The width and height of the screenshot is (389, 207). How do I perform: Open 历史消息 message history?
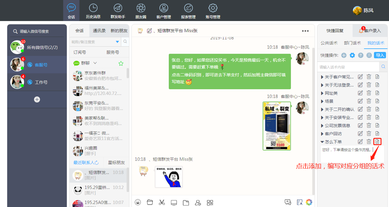tap(93, 11)
